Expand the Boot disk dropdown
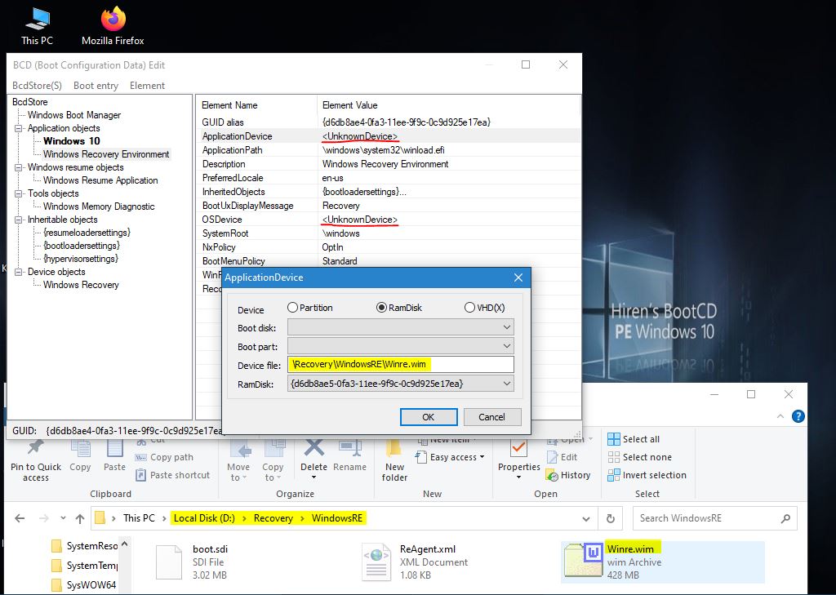The image size is (836, 595). (506, 327)
